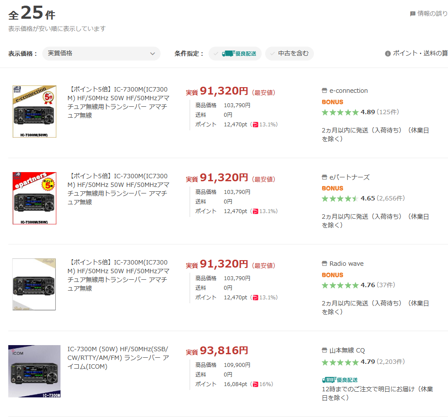Image resolution: width=448 pixels, height=417 pixels.
Task: Click the truck icon in the 優良配送 chip
Action: (x=228, y=54)
